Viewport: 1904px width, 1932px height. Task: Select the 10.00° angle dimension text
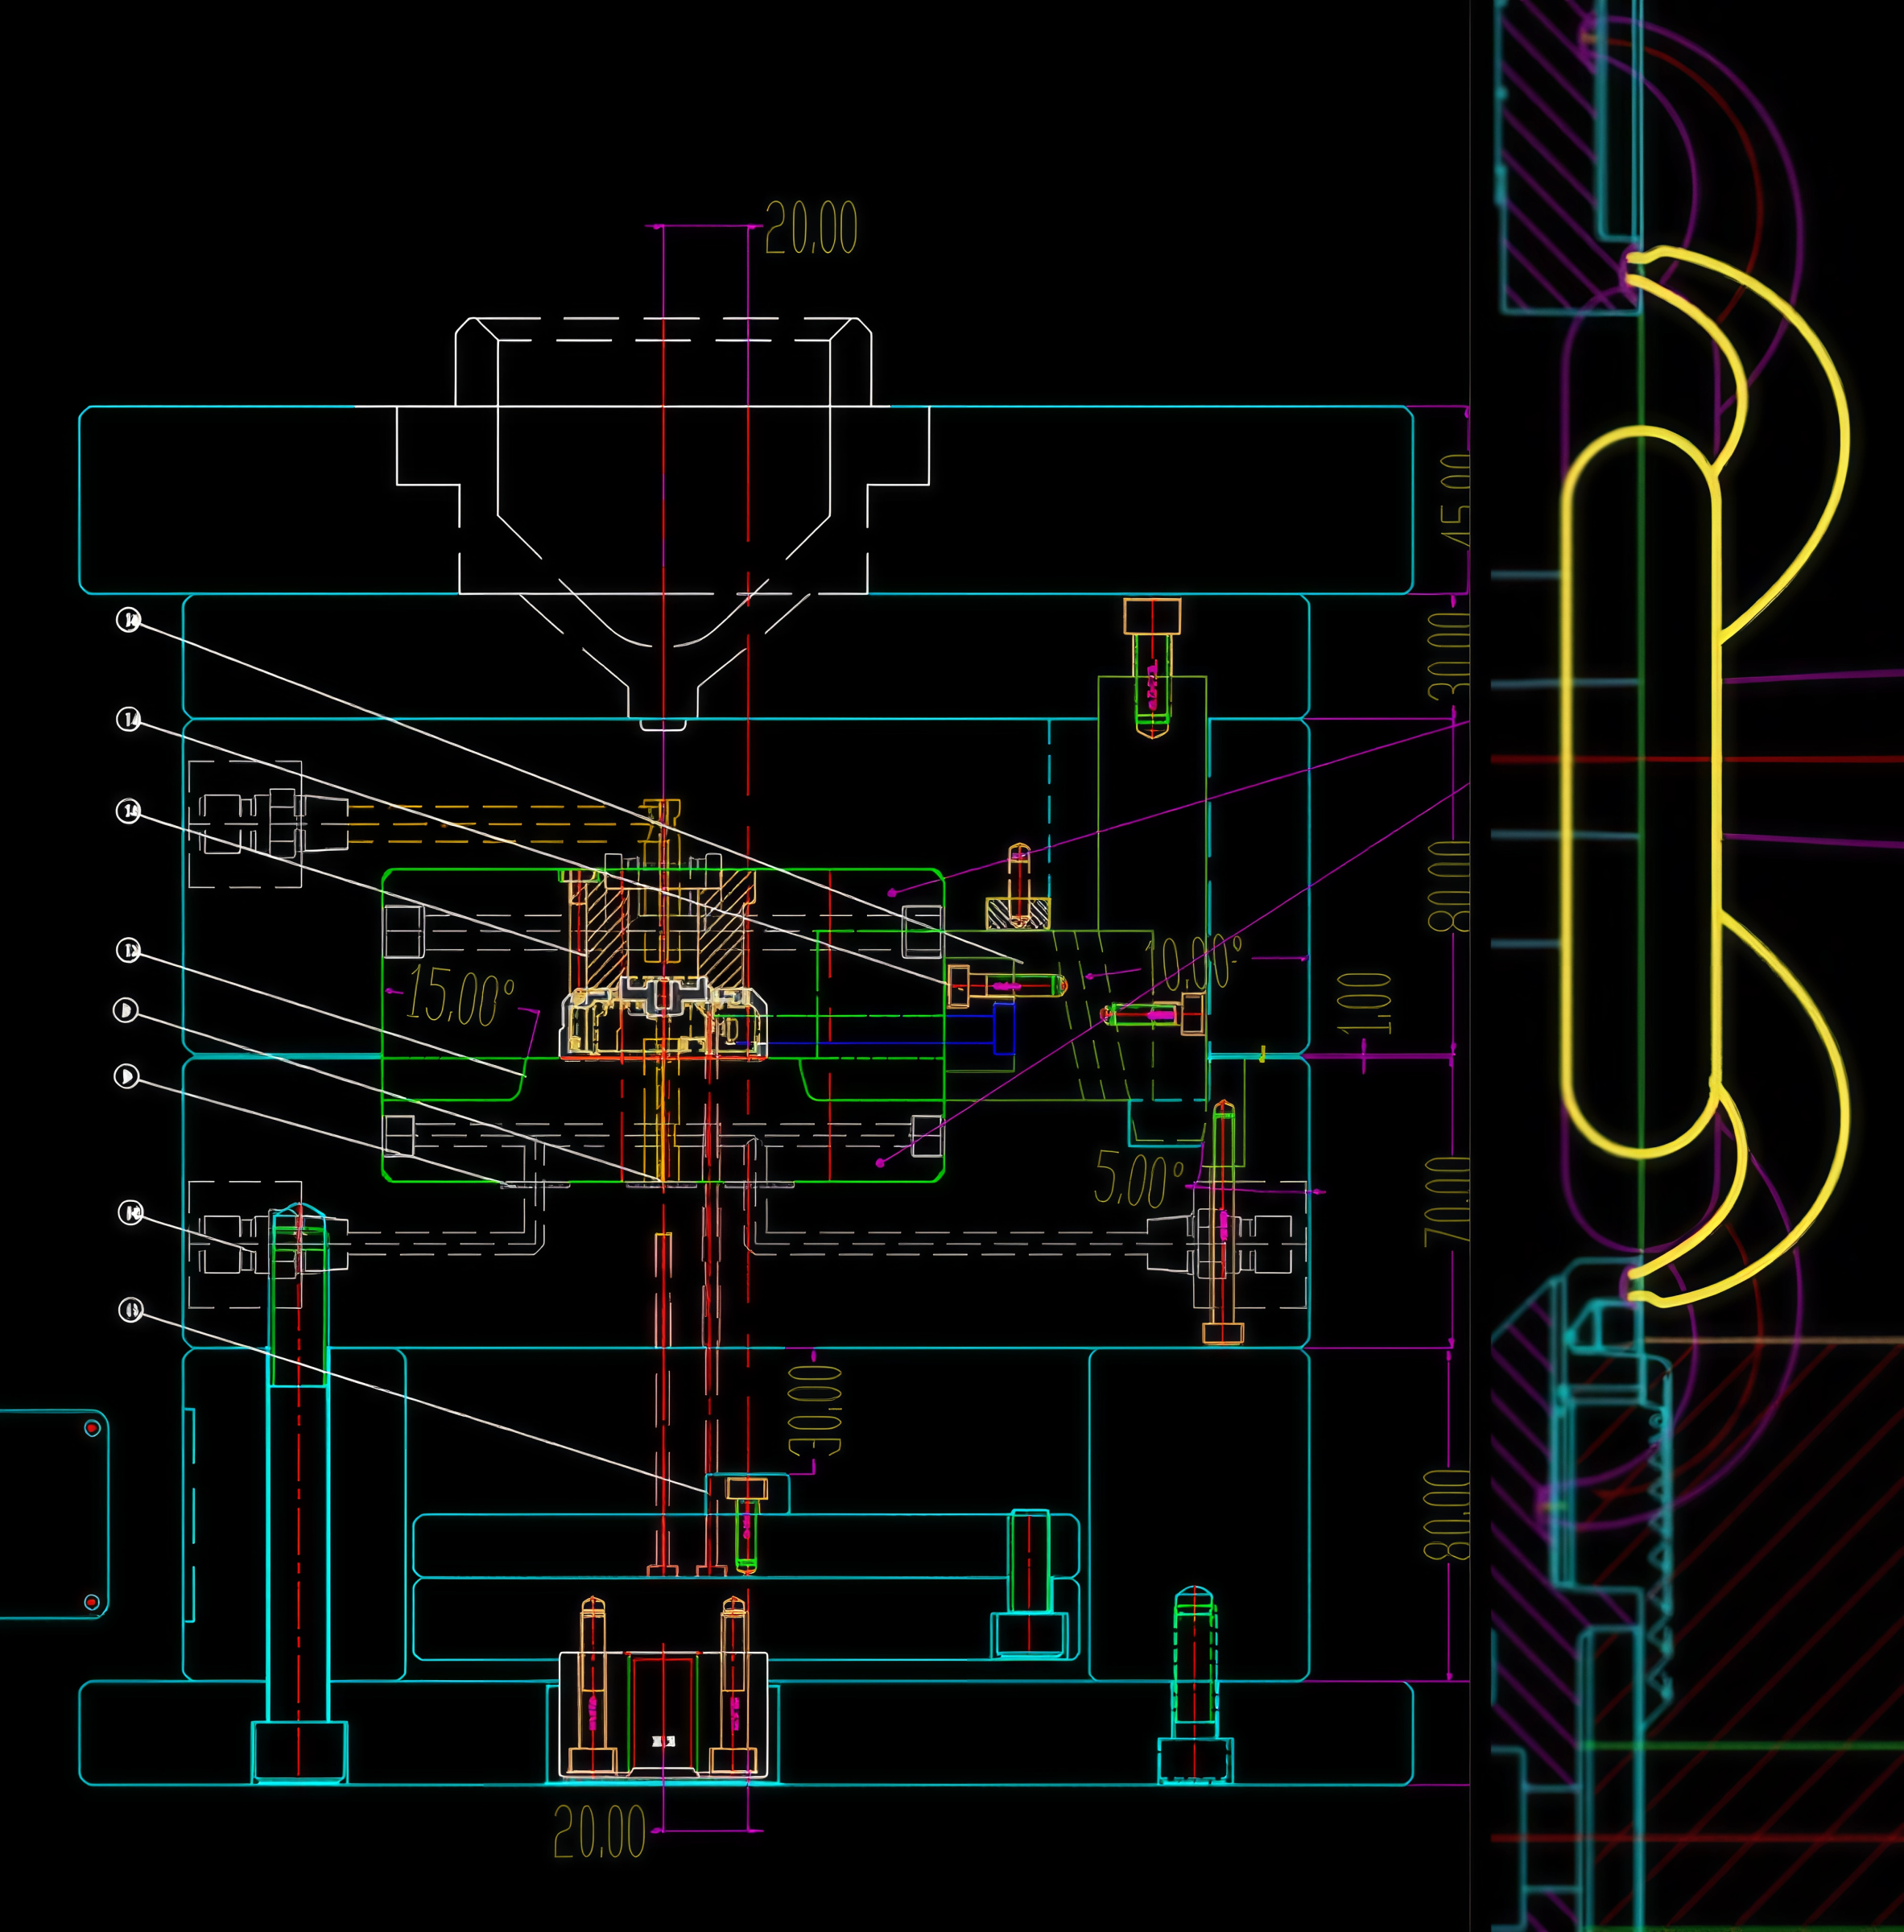pyautogui.click(x=1193, y=961)
